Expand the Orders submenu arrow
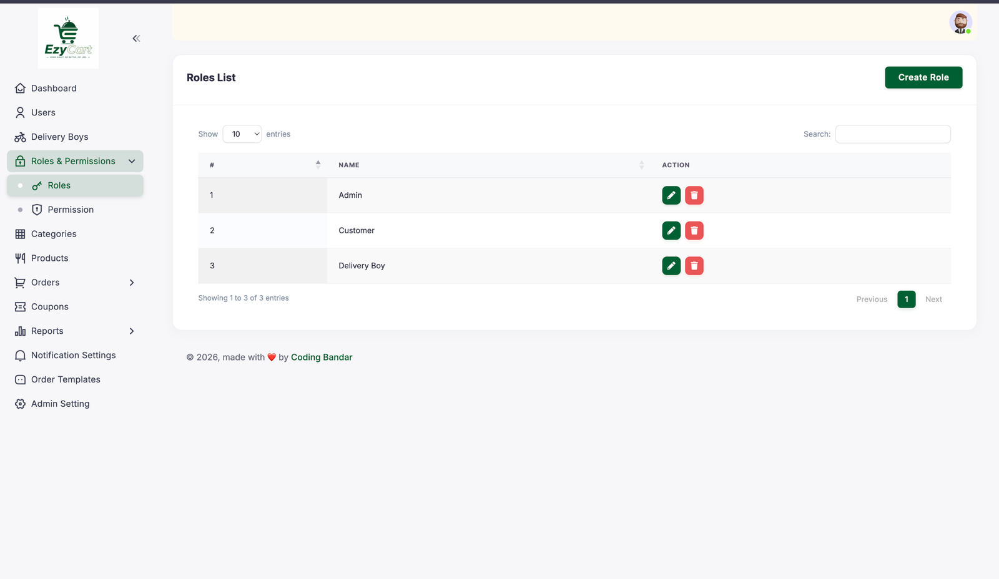Image resolution: width=999 pixels, height=579 pixels. (132, 283)
